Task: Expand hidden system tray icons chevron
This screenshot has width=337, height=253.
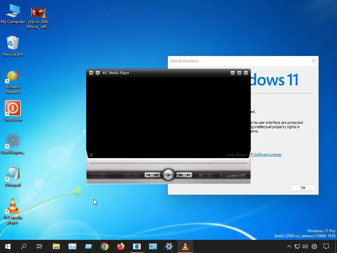Action: pyautogui.click(x=289, y=246)
